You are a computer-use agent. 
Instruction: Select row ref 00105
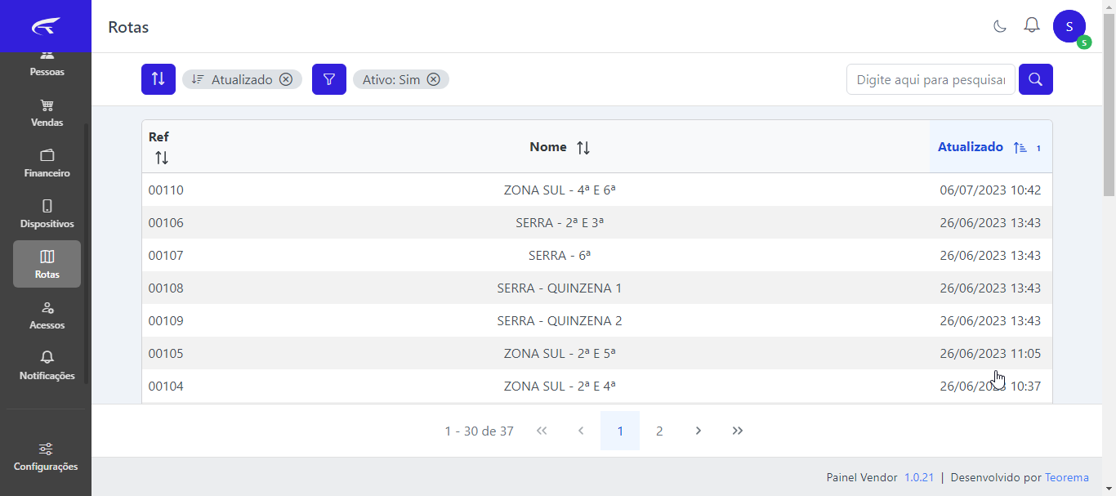[597, 353]
